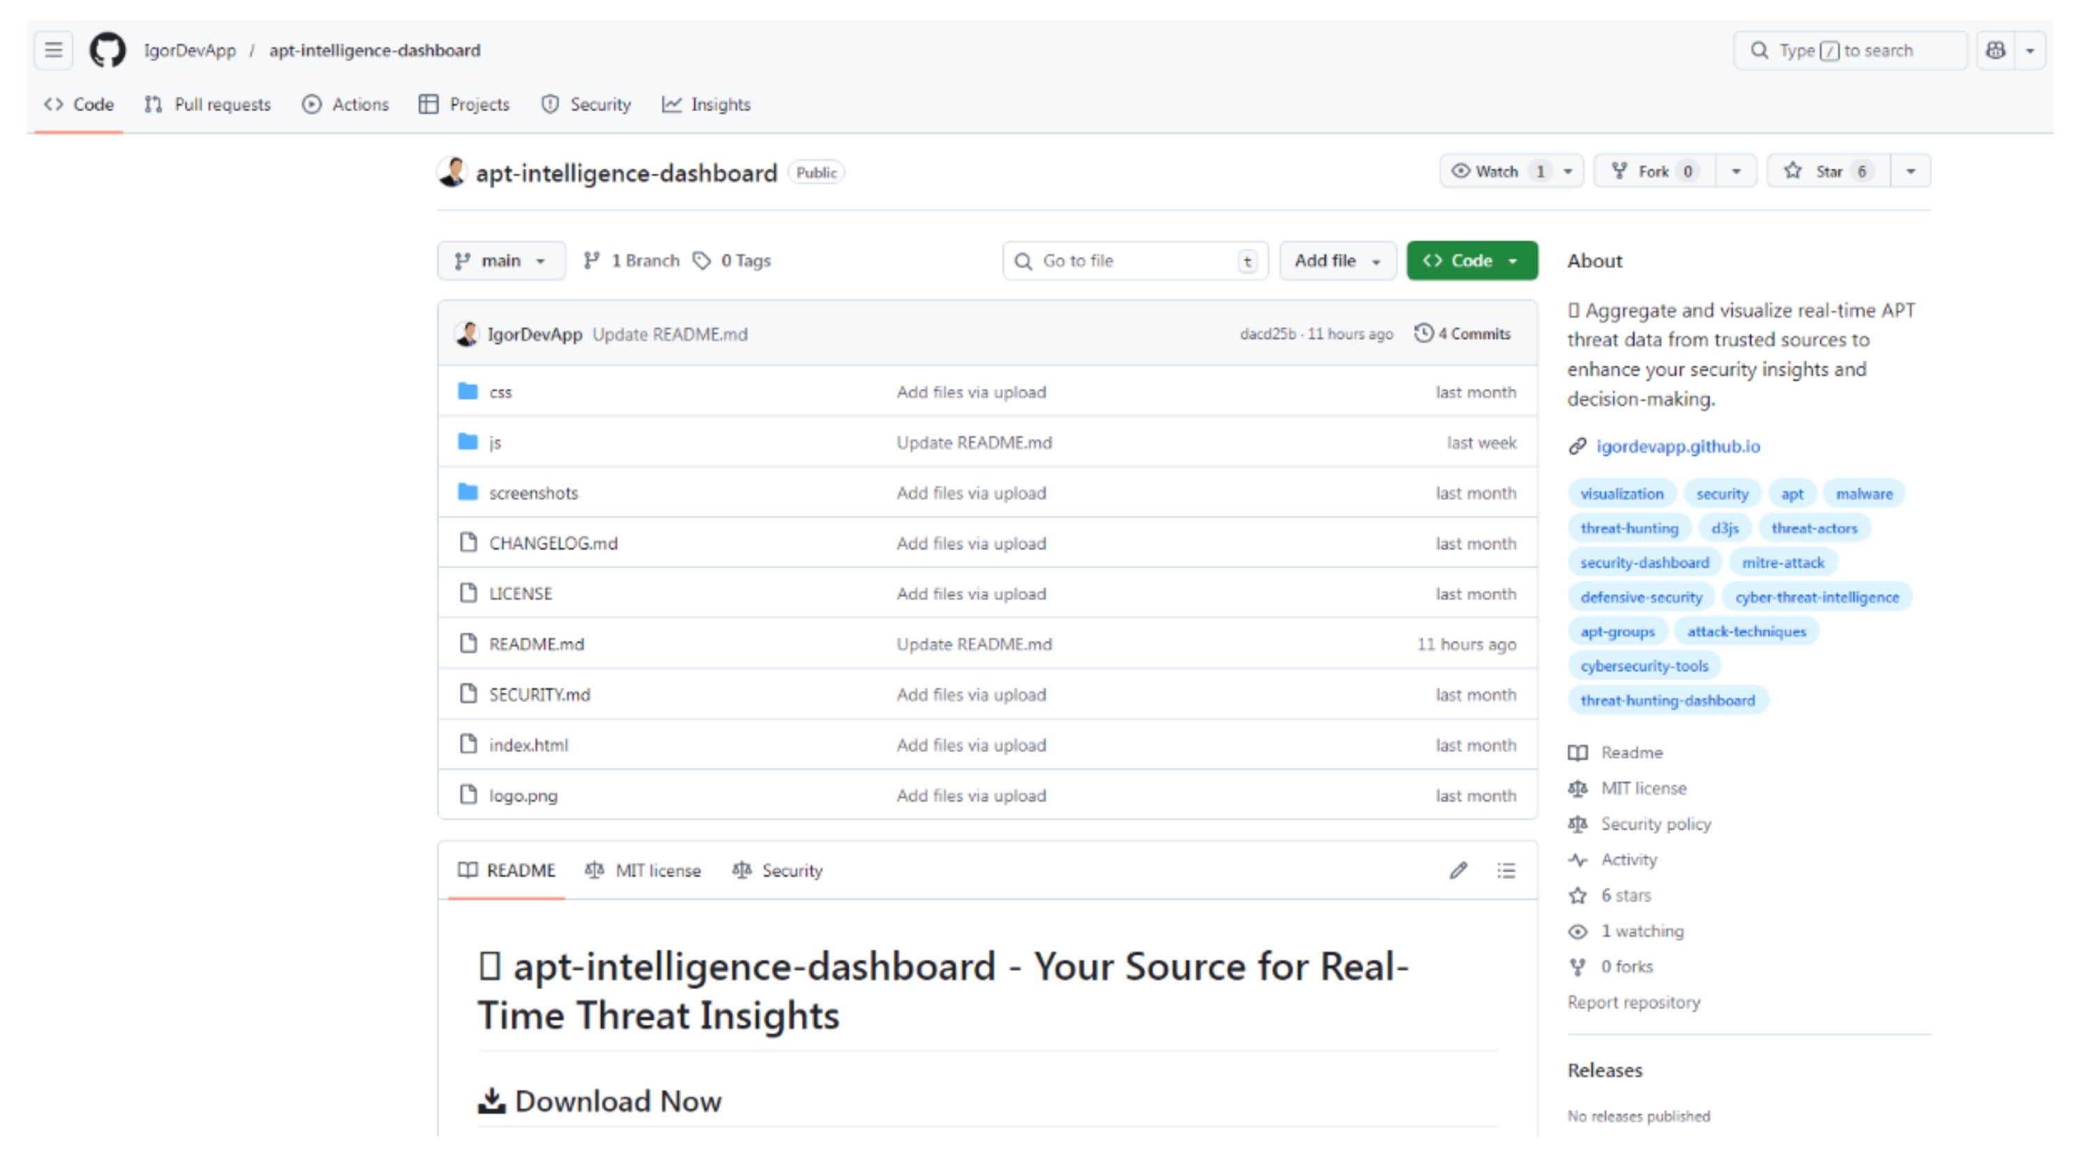Screen dimensions: 2085x1173
Task: Click the threat-hunting-dashboard topic tag
Action: (1667, 701)
